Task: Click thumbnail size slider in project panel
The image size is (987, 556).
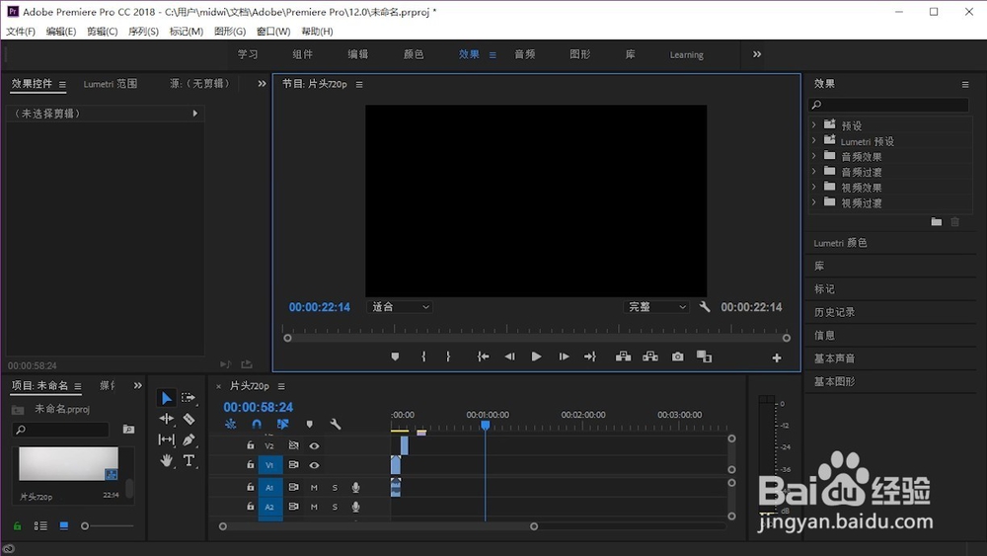Action: coord(85,525)
